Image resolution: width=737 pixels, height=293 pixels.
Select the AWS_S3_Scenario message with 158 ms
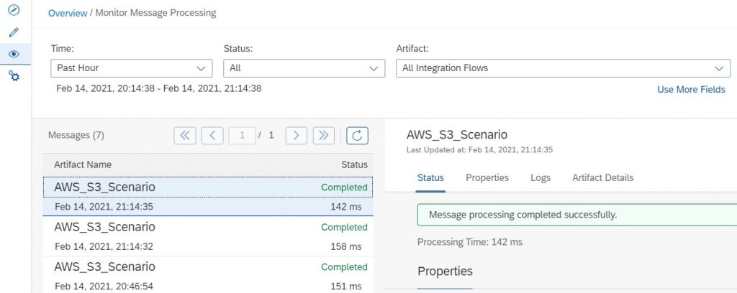tap(208, 236)
